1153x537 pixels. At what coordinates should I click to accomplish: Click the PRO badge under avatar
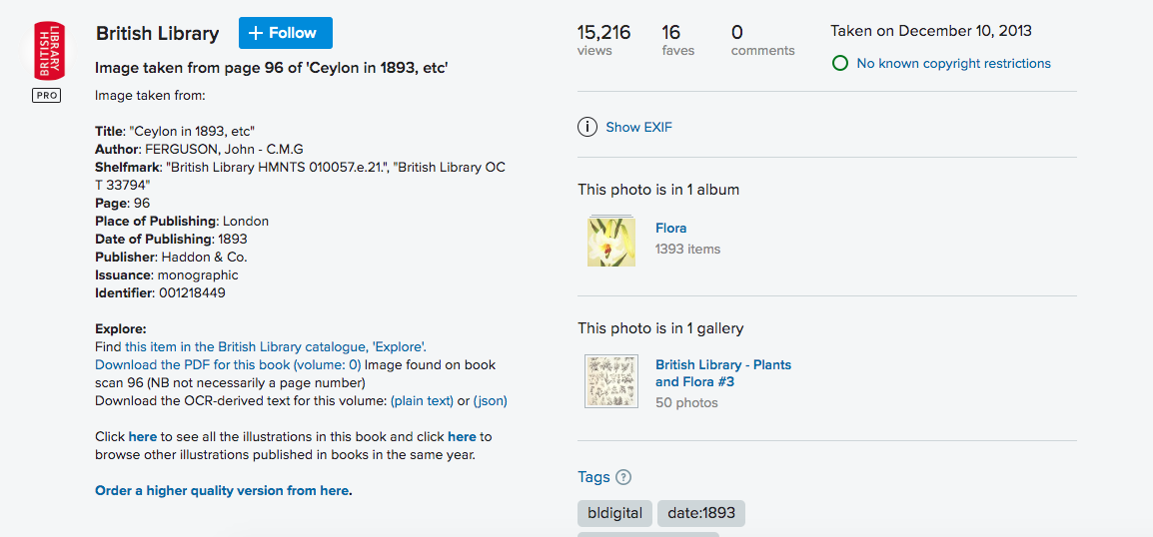46,96
